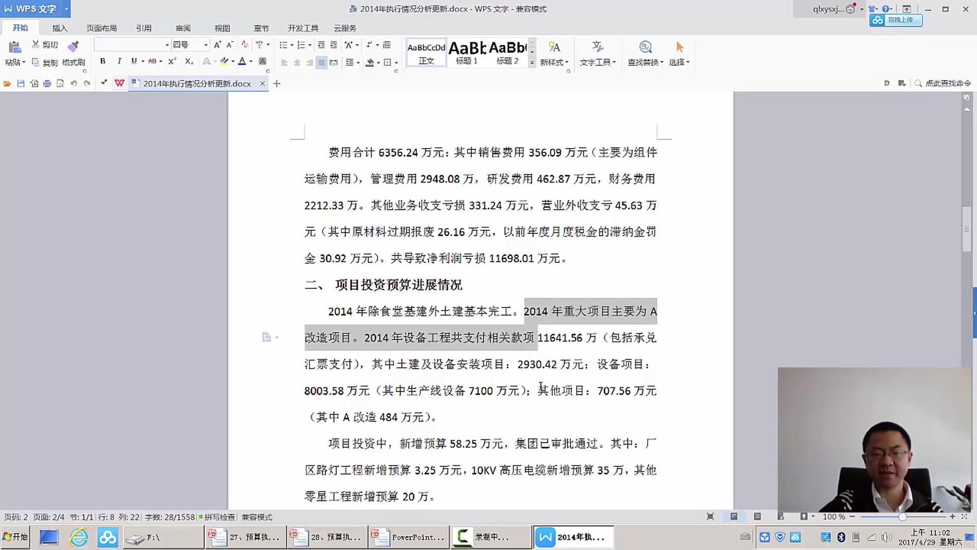Click the zoom slider handle
The width and height of the screenshot is (977, 550).
pyautogui.click(x=902, y=517)
